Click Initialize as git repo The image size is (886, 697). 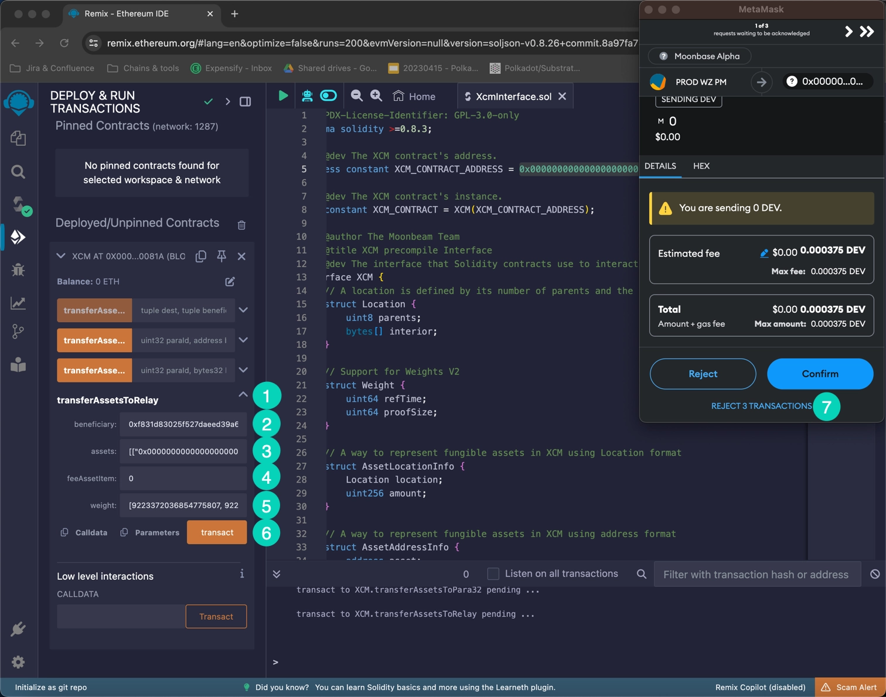[x=51, y=688]
